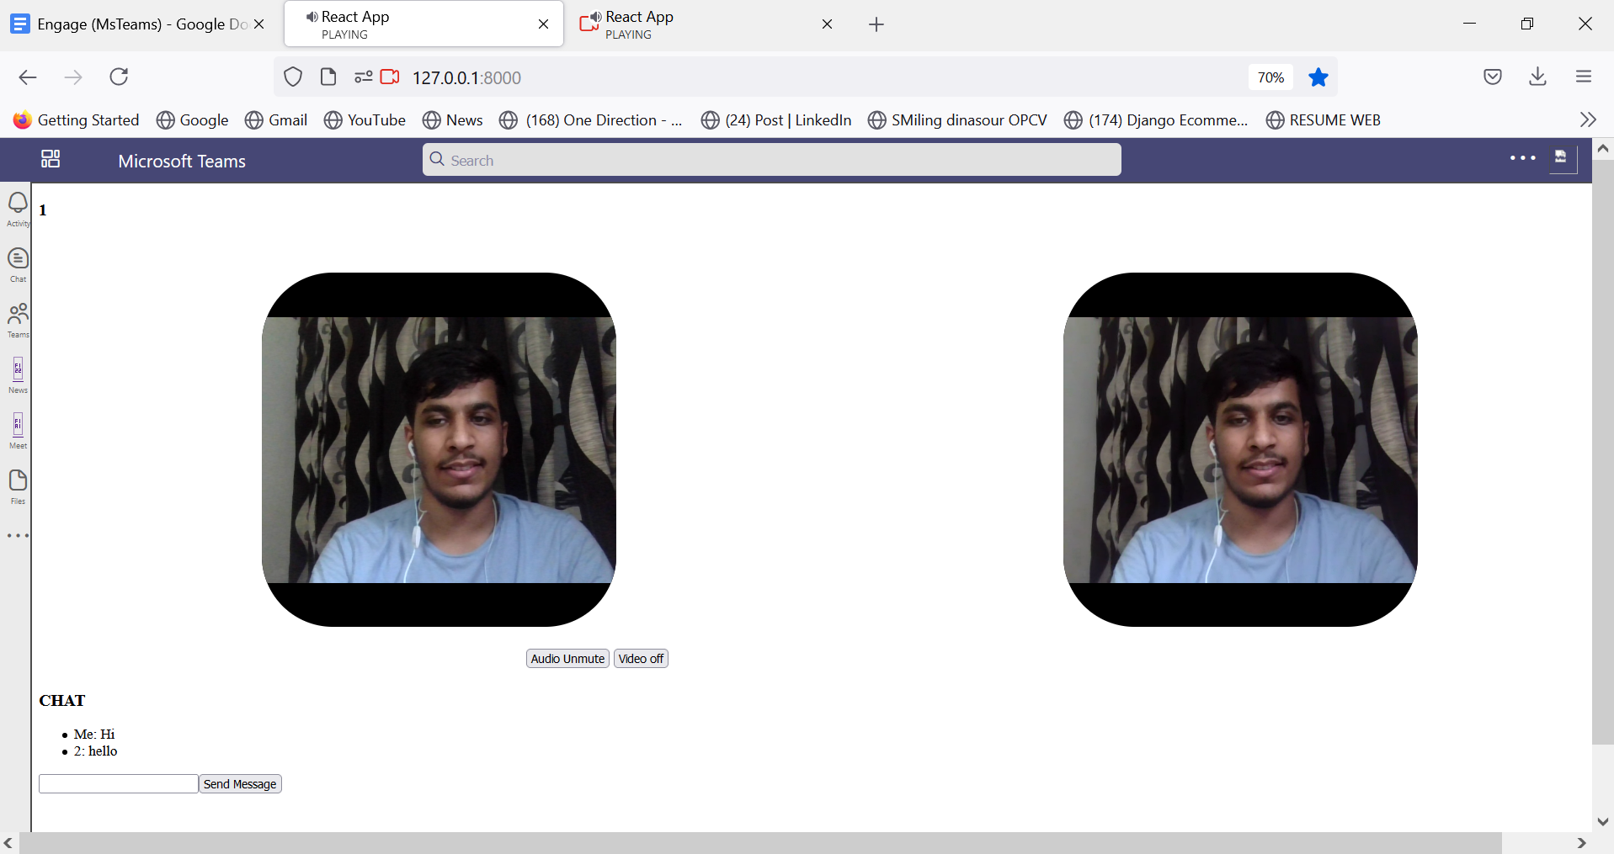The image size is (1614, 854).
Task: Expand the bookmarks overflow chevron
Action: click(1588, 119)
